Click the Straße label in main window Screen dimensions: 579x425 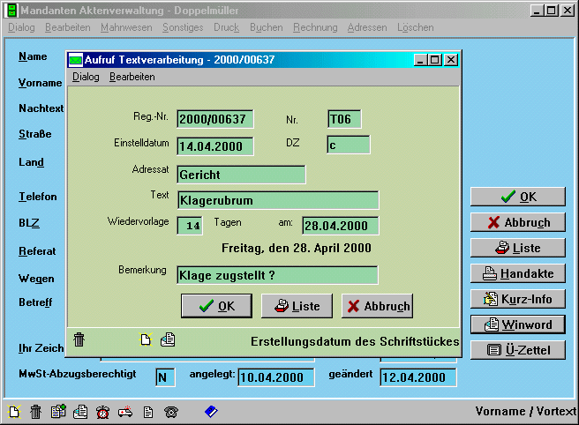[x=35, y=134]
